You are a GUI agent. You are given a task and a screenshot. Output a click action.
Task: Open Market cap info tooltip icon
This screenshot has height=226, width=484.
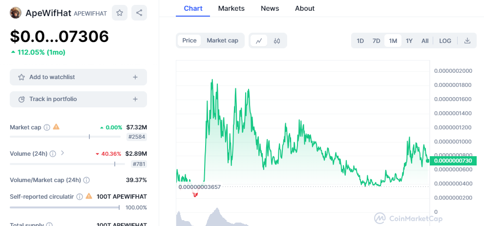(46, 127)
